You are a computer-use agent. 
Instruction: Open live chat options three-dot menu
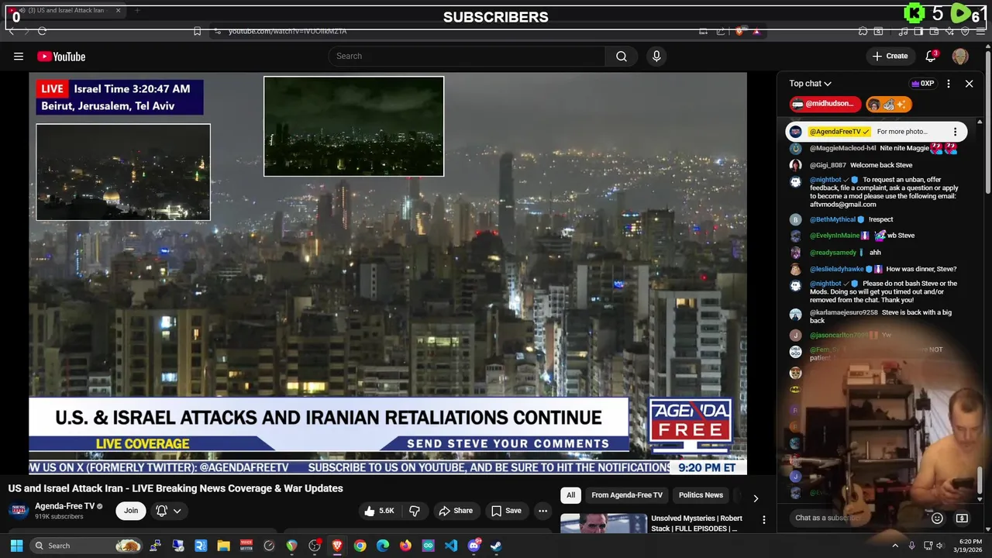click(949, 84)
